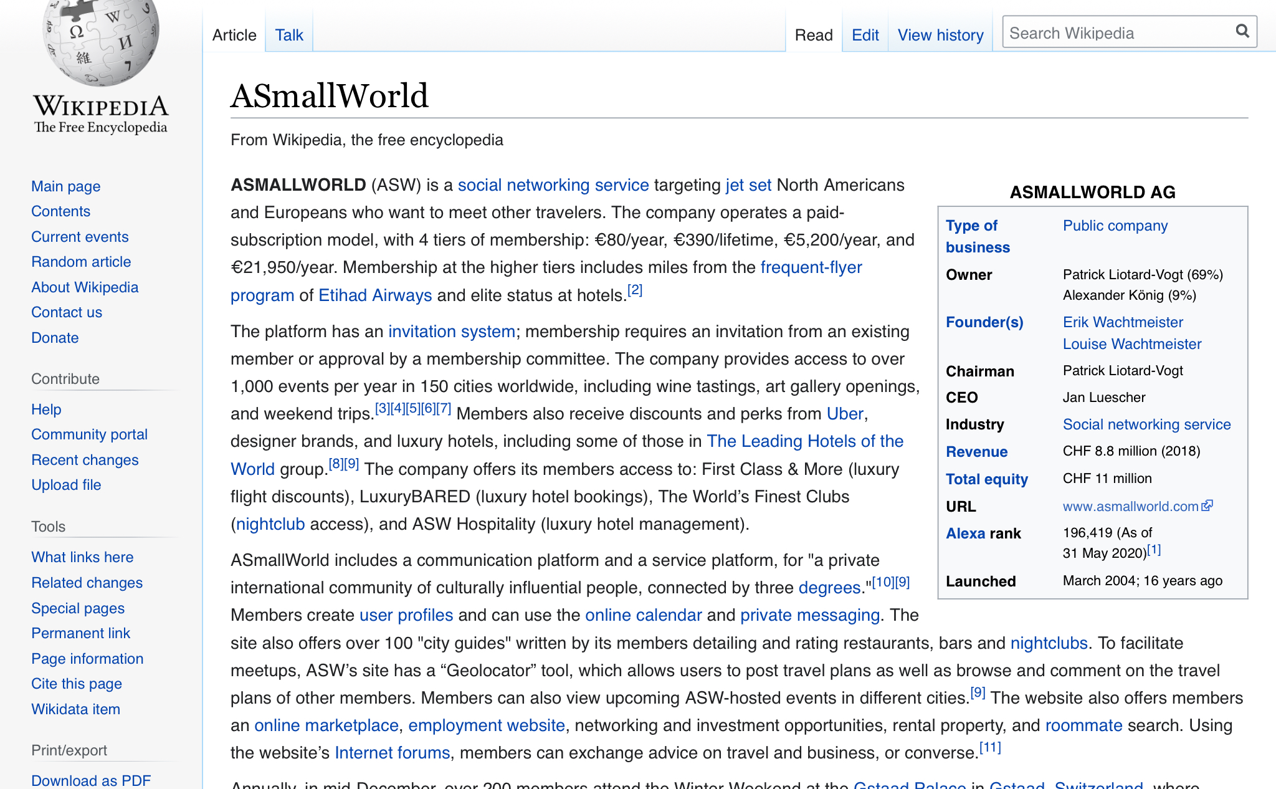Click the Founder(s) infobox label

click(x=984, y=322)
